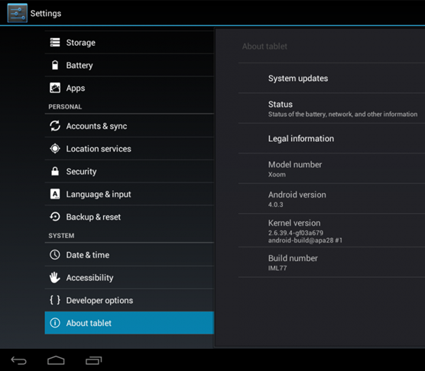The width and height of the screenshot is (425, 371).
Task: Tap the Home navigation button
Action: pos(56,360)
